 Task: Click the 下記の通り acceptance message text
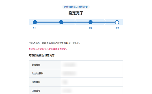click(55, 43)
